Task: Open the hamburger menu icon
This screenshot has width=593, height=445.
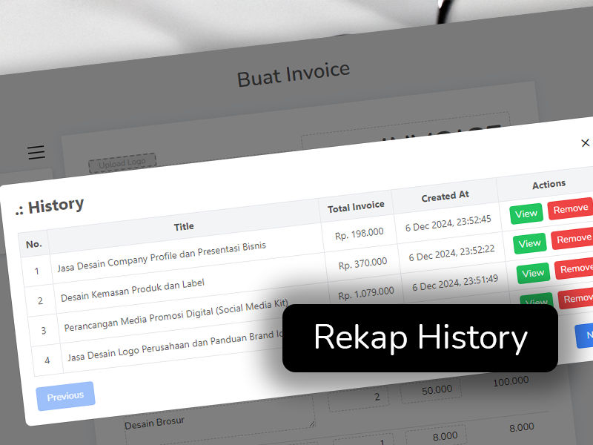Action: pyautogui.click(x=36, y=152)
